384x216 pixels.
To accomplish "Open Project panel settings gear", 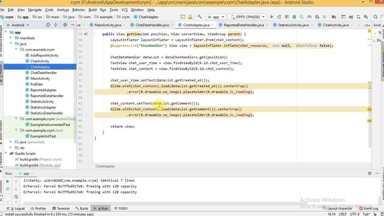I will [x=65, y=25].
